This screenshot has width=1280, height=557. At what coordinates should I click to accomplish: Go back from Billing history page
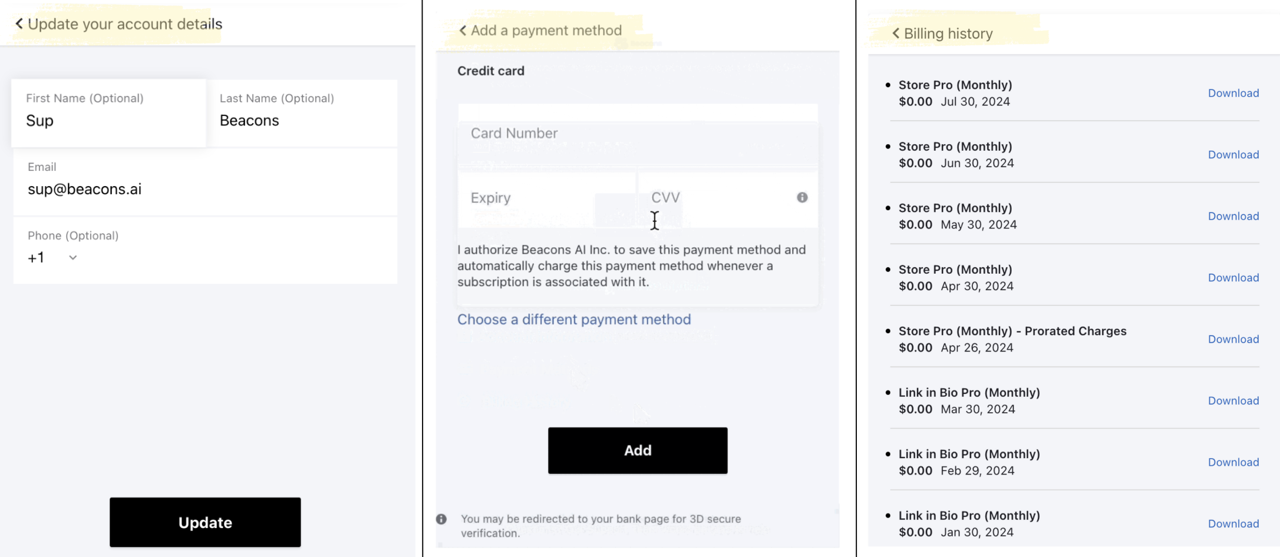(x=896, y=34)
